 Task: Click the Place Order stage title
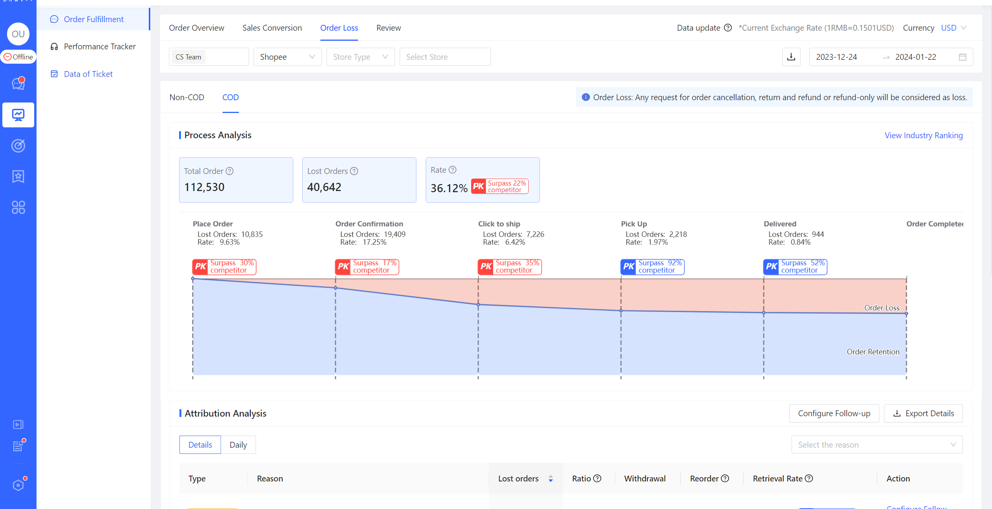pyautogui.click(x=212, y=224)
